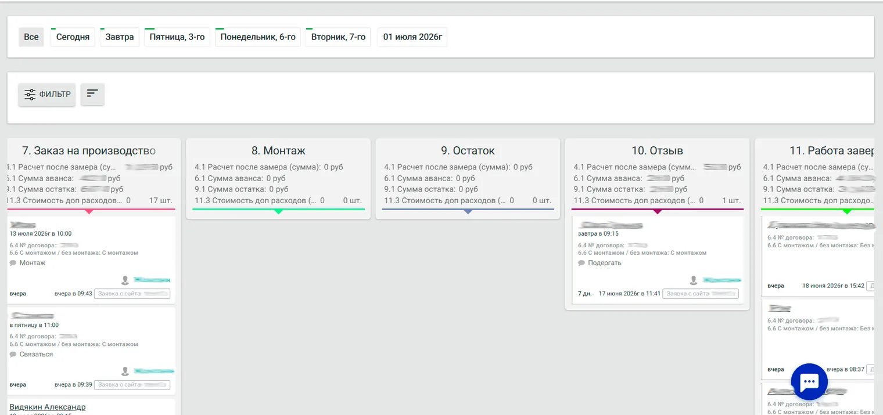Viewport: 883px width, 415px height.
Task: Click the user avatar icon on Подергать card
Action: click(693, 280)
